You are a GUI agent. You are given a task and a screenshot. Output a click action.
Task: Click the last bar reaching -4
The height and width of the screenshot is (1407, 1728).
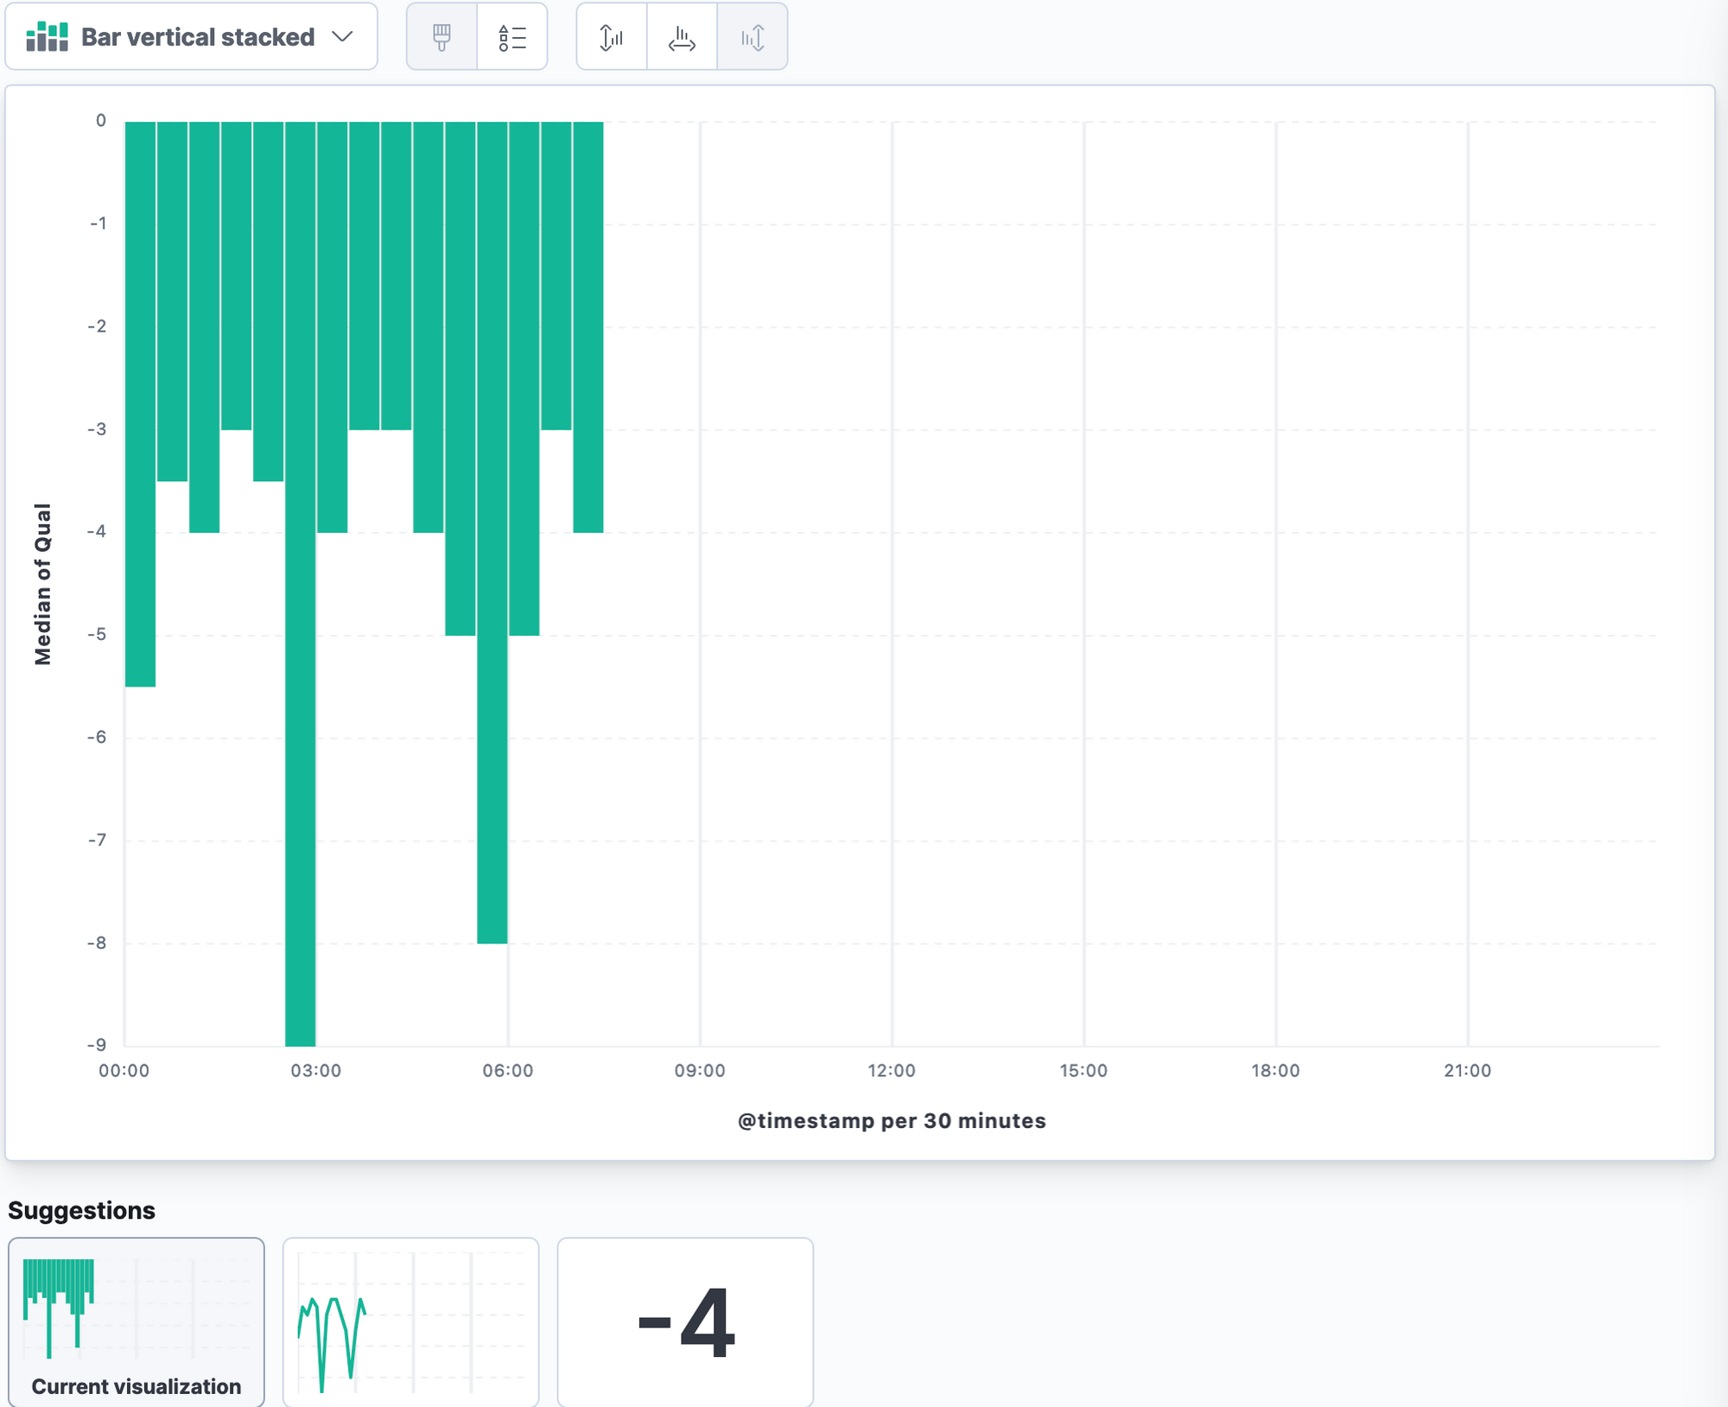click(x=588, y=326)
